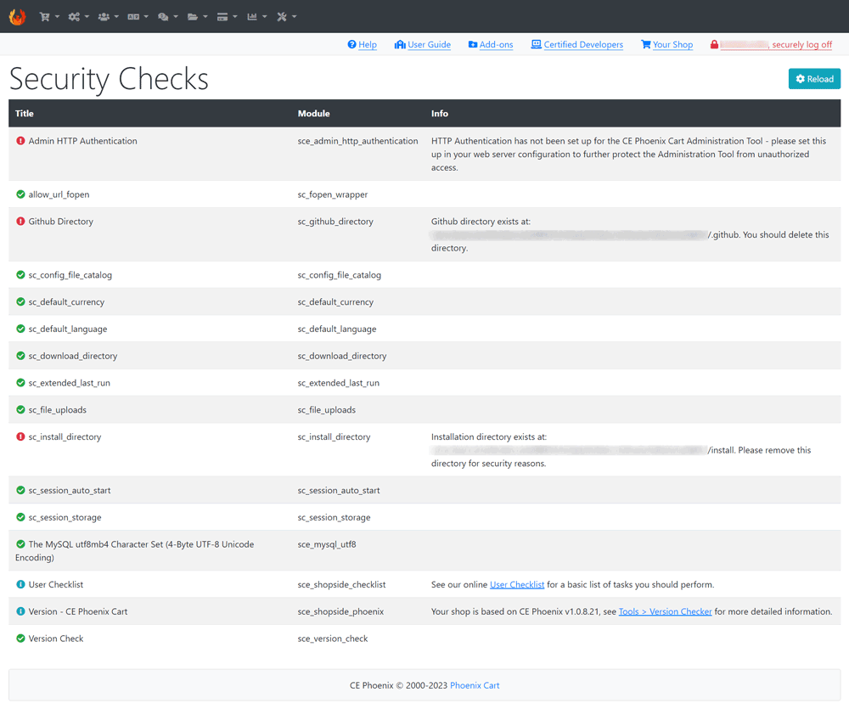This screenshot has height=709, width=849.
Task: Click green check icon for MySQL utf8mb4 row
Action: pos(20,544)
